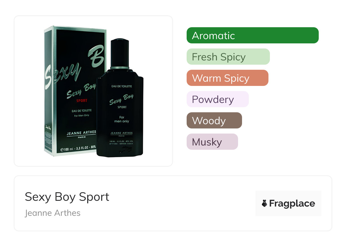The width and height of the screenshot is (346, 245).
Task: Click the black bottle cap
Action: [120, 54]
